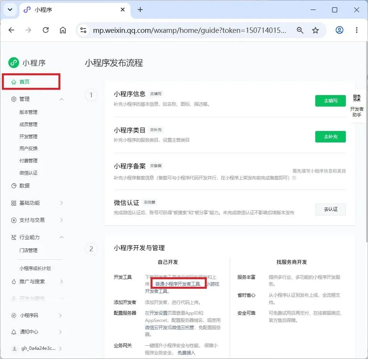Image resolution: width=368 pixels, height=359 pixels.
Task: Click the 未补充 status tag
Action: 156,130
